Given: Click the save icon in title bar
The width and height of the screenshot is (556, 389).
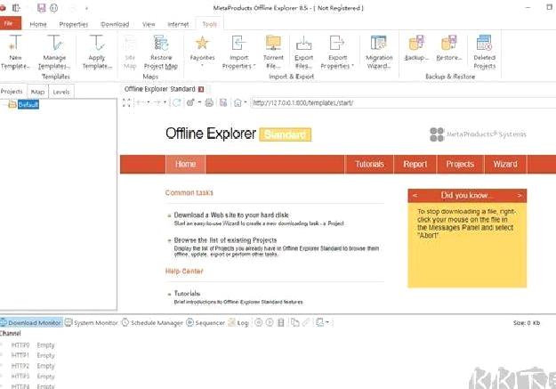Looking at the screenshot, I should tap(42, 7).
